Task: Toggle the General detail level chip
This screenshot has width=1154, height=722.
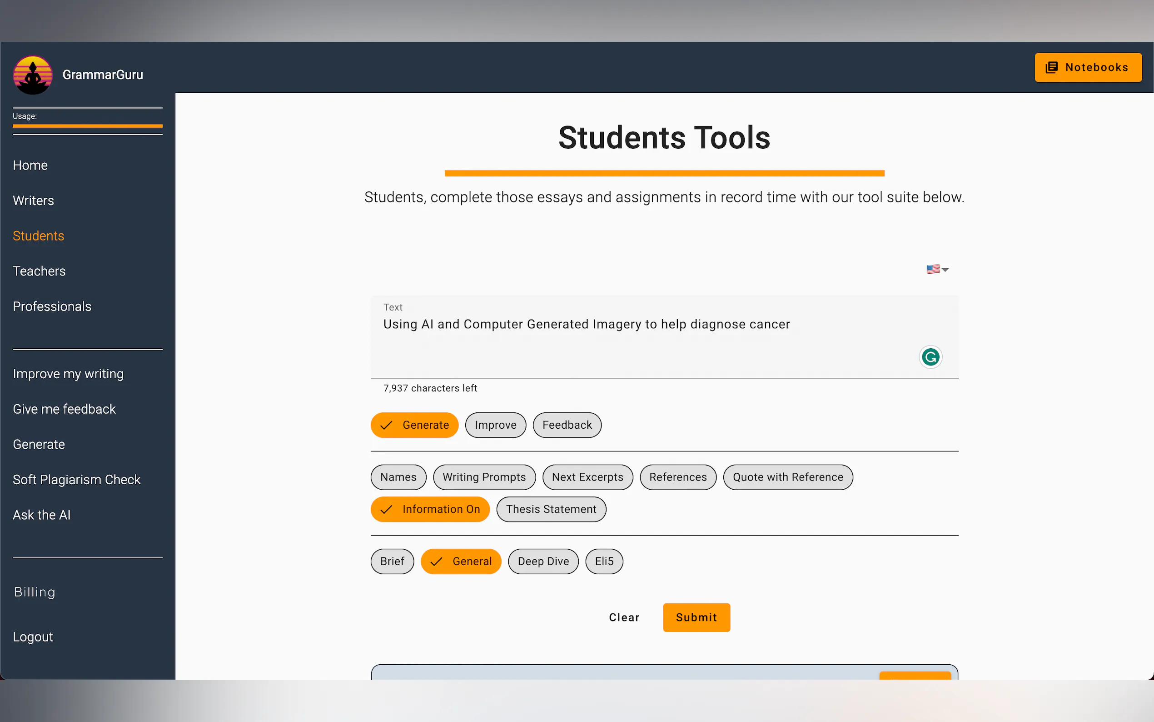Action: 460,561
